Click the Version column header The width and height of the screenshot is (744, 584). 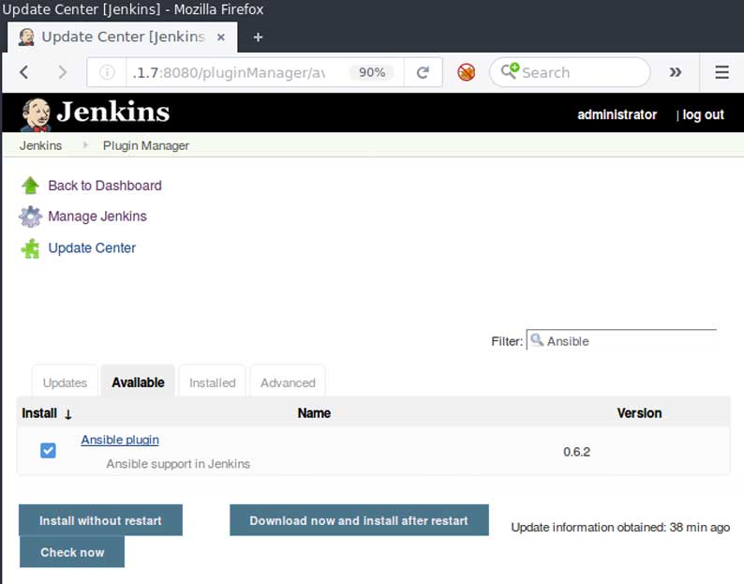(x=639, y=413)
